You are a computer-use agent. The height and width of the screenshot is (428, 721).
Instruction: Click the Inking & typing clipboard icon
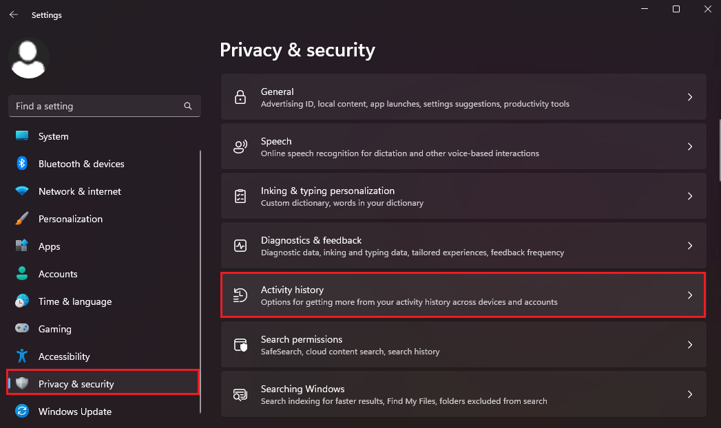tap(240, 196)
